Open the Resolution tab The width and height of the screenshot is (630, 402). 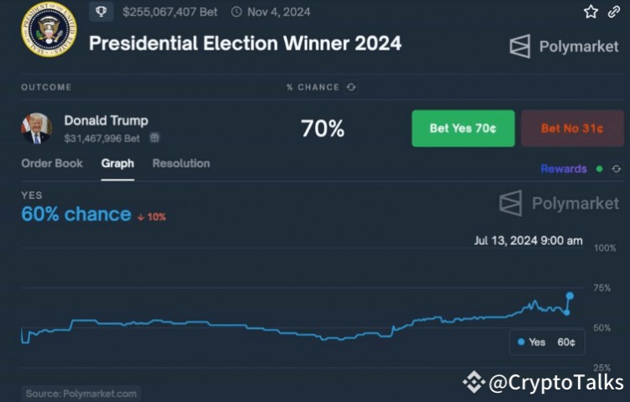181,164
